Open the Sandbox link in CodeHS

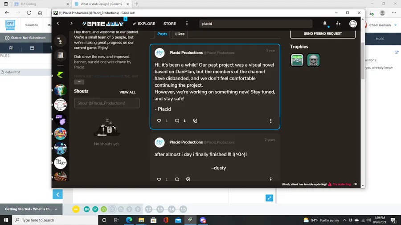32,25
